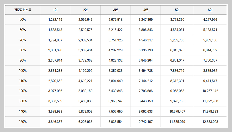This screenshot has width=232, height=132.
Task: Select cell value 3,846,357
Action: pos(55,122)
